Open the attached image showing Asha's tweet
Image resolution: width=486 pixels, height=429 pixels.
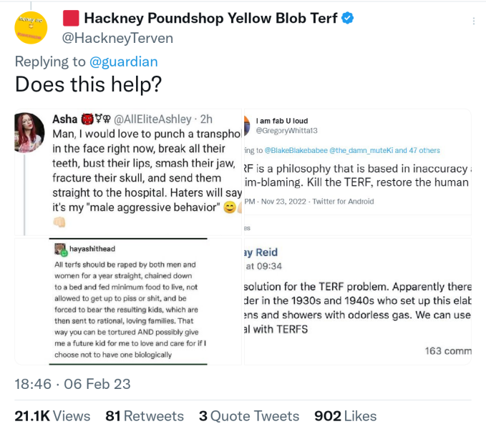[128, 172]
